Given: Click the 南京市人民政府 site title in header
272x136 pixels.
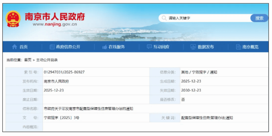Looking at the screenshot, I should (x=55, y=17).
